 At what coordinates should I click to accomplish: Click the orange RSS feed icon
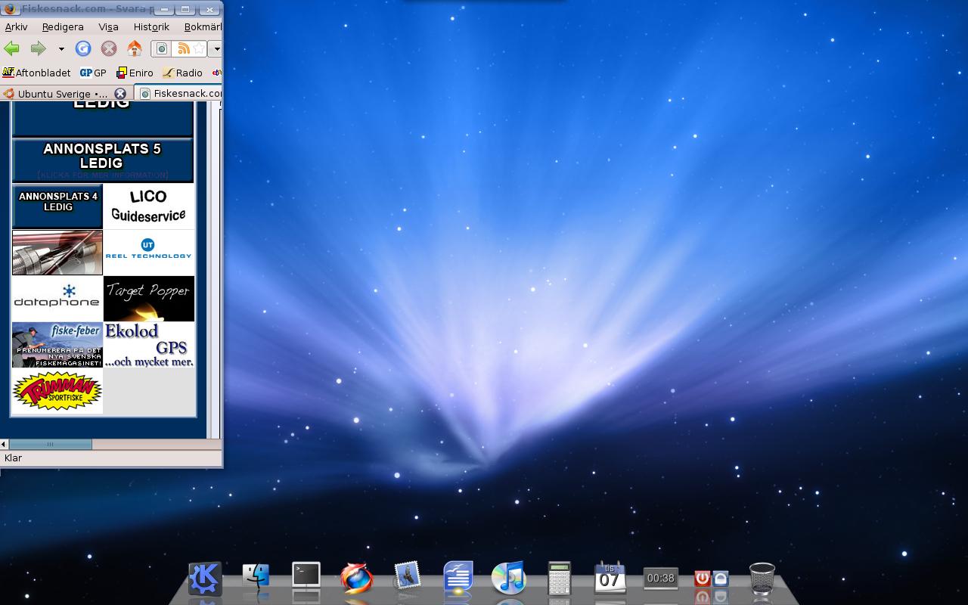point(182,49)
